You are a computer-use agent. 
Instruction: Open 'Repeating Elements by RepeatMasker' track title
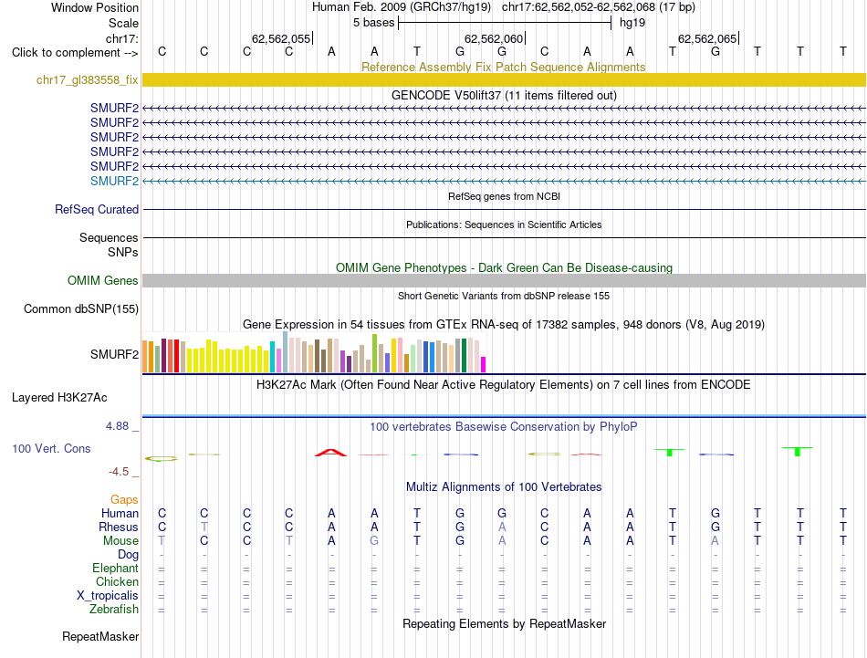[504, 623]
